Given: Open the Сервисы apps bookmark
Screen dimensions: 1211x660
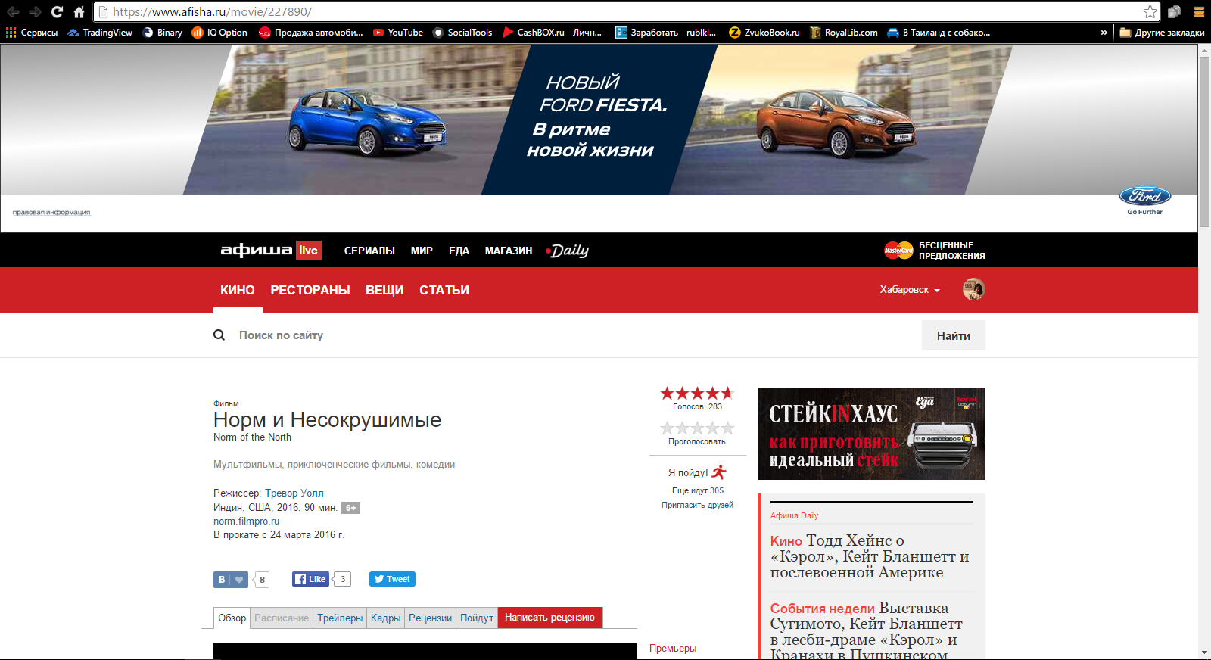Looking at the screenshot, I should [x=32, y=33].
